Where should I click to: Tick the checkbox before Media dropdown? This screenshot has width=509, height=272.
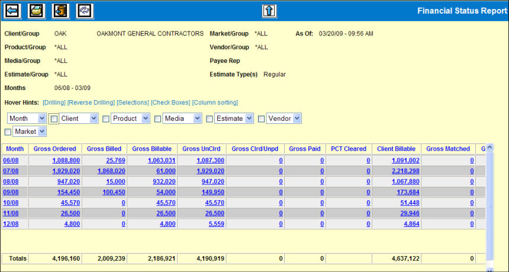point(157,119)
